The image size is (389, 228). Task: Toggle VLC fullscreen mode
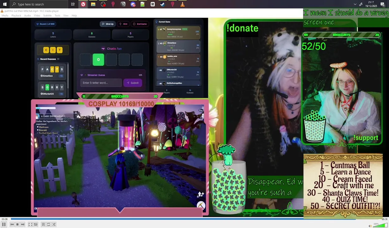pyautogui.click(x=30, y=225)
